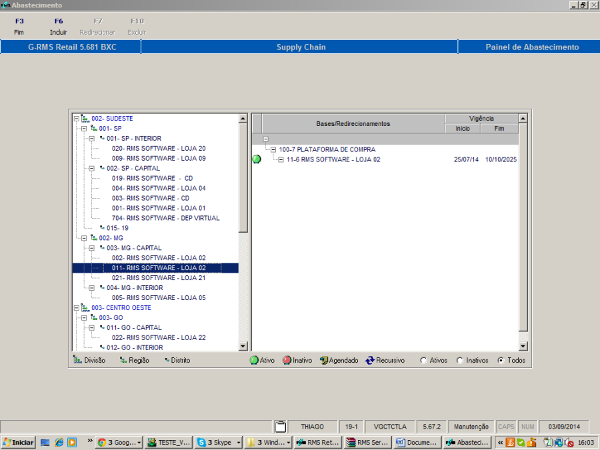600x450 pixels.
Task: Collapse the 100-7 PLATAFORMA DE COMPRA node
Action: coord(273,150)
